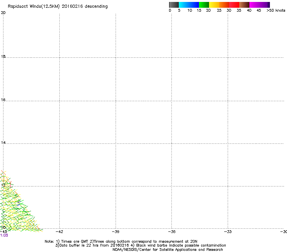Click the longitude label -42
Image resolution: width=287 pixels, height=252 pixels.
(x=59, y=232)
